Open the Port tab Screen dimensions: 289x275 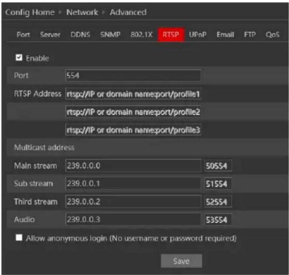(23, 34)
